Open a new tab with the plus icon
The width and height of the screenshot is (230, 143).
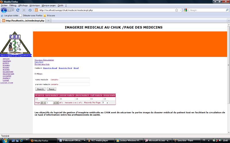(48, 21)
